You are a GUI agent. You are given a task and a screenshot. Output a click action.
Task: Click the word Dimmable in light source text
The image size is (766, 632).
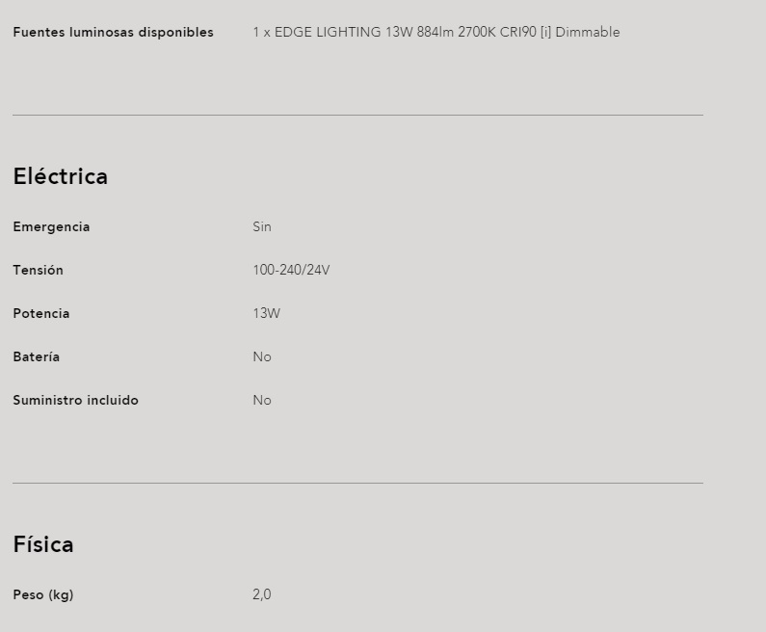pyautogui.click(x=588, y=32)
